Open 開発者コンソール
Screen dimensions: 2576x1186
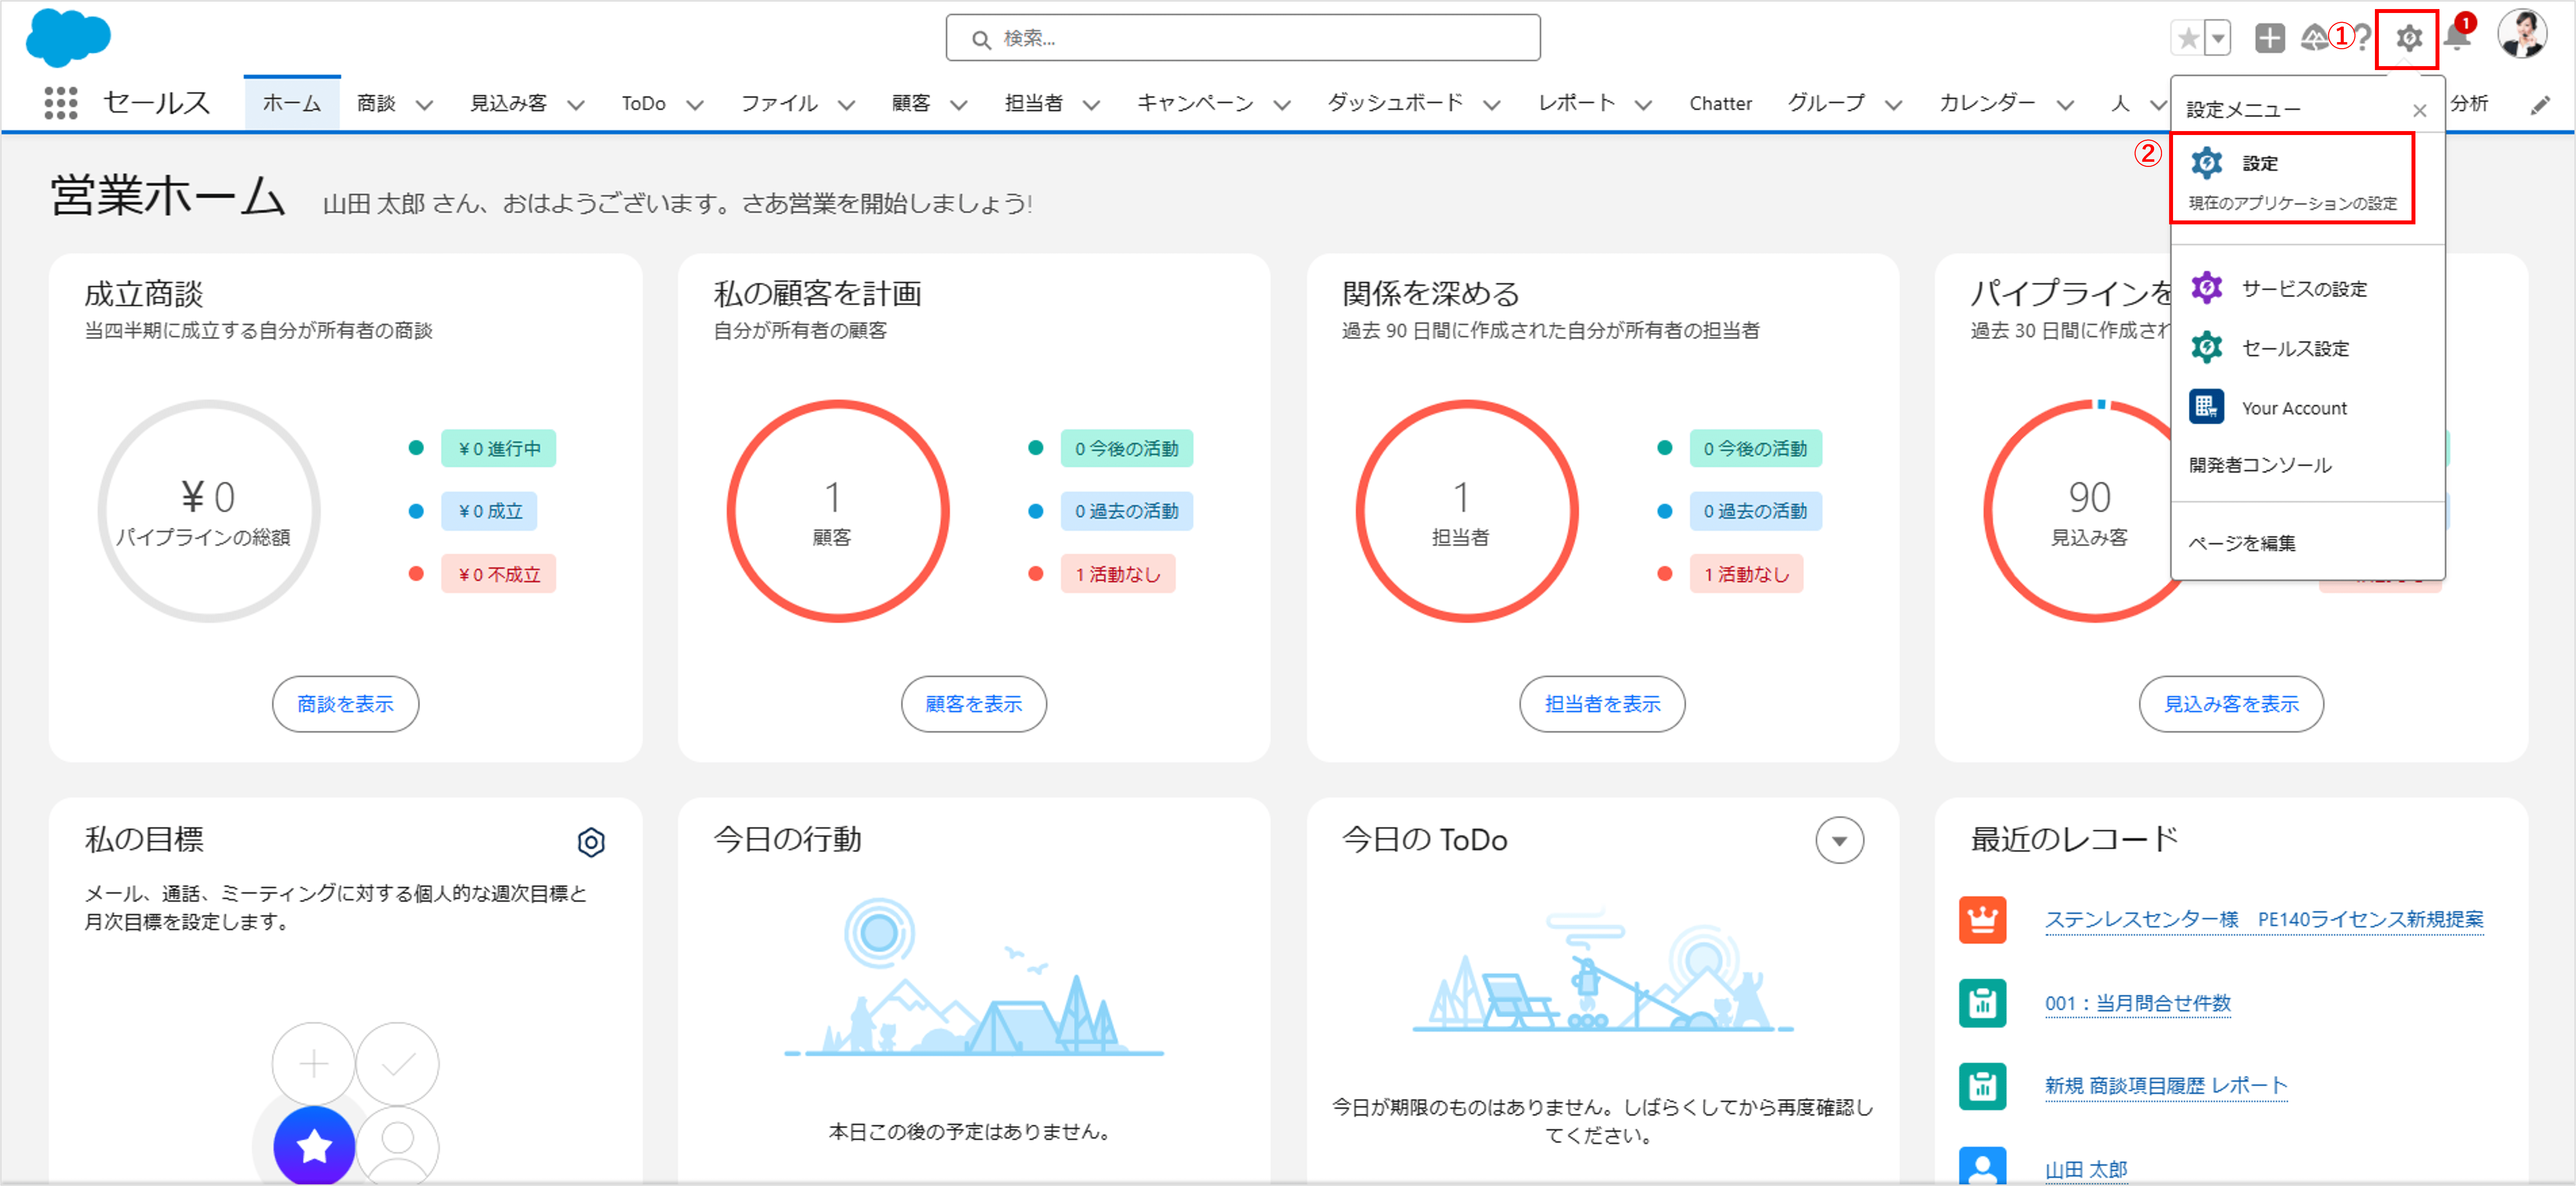pyautogui.click(x=2260, y=465)
